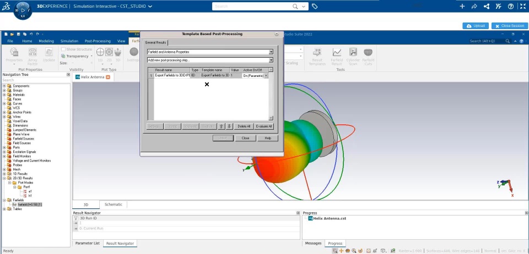Open the Post-Processing ribbon tab
This screenshot has width=529, height=254.
[98, 41]
